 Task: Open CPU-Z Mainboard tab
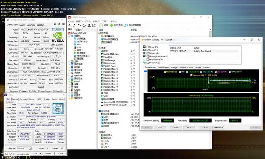23,99
